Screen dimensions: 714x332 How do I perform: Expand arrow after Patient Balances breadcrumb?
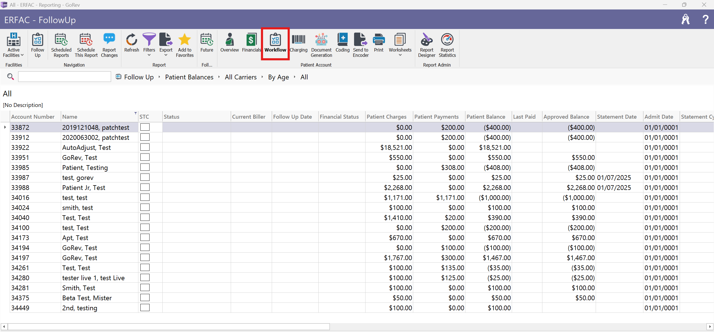pos(219,77)
